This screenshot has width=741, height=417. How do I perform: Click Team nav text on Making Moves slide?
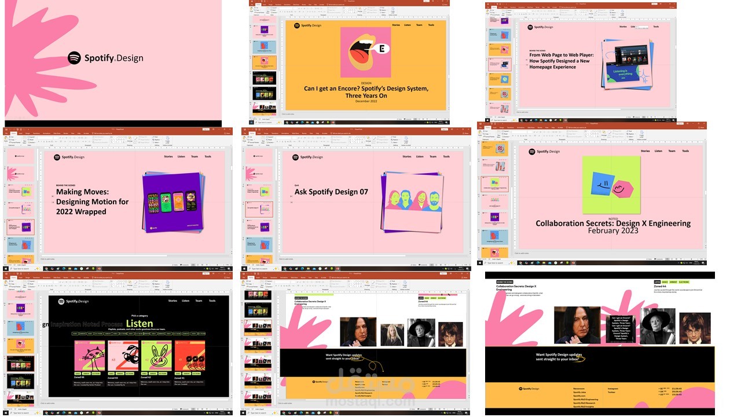point(195,156)
